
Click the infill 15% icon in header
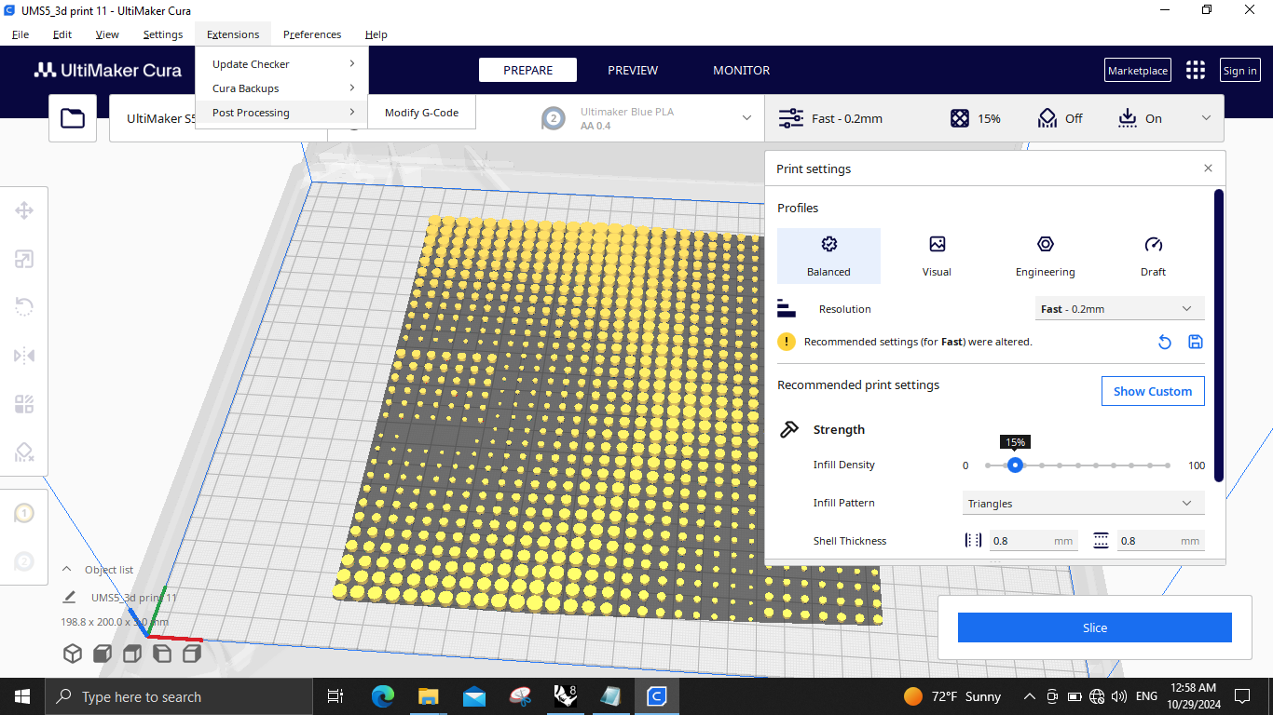[960, 118]
